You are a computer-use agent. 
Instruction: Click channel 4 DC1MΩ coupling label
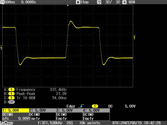click(x=88, y=115)
